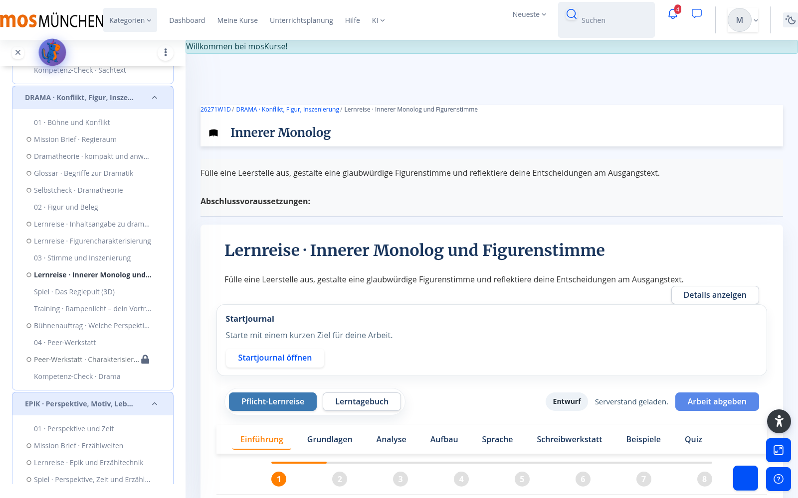Switch to the Schreibwerkstatt tab
This screenshot has width=798, height=498.
click(x=570, y=439)
